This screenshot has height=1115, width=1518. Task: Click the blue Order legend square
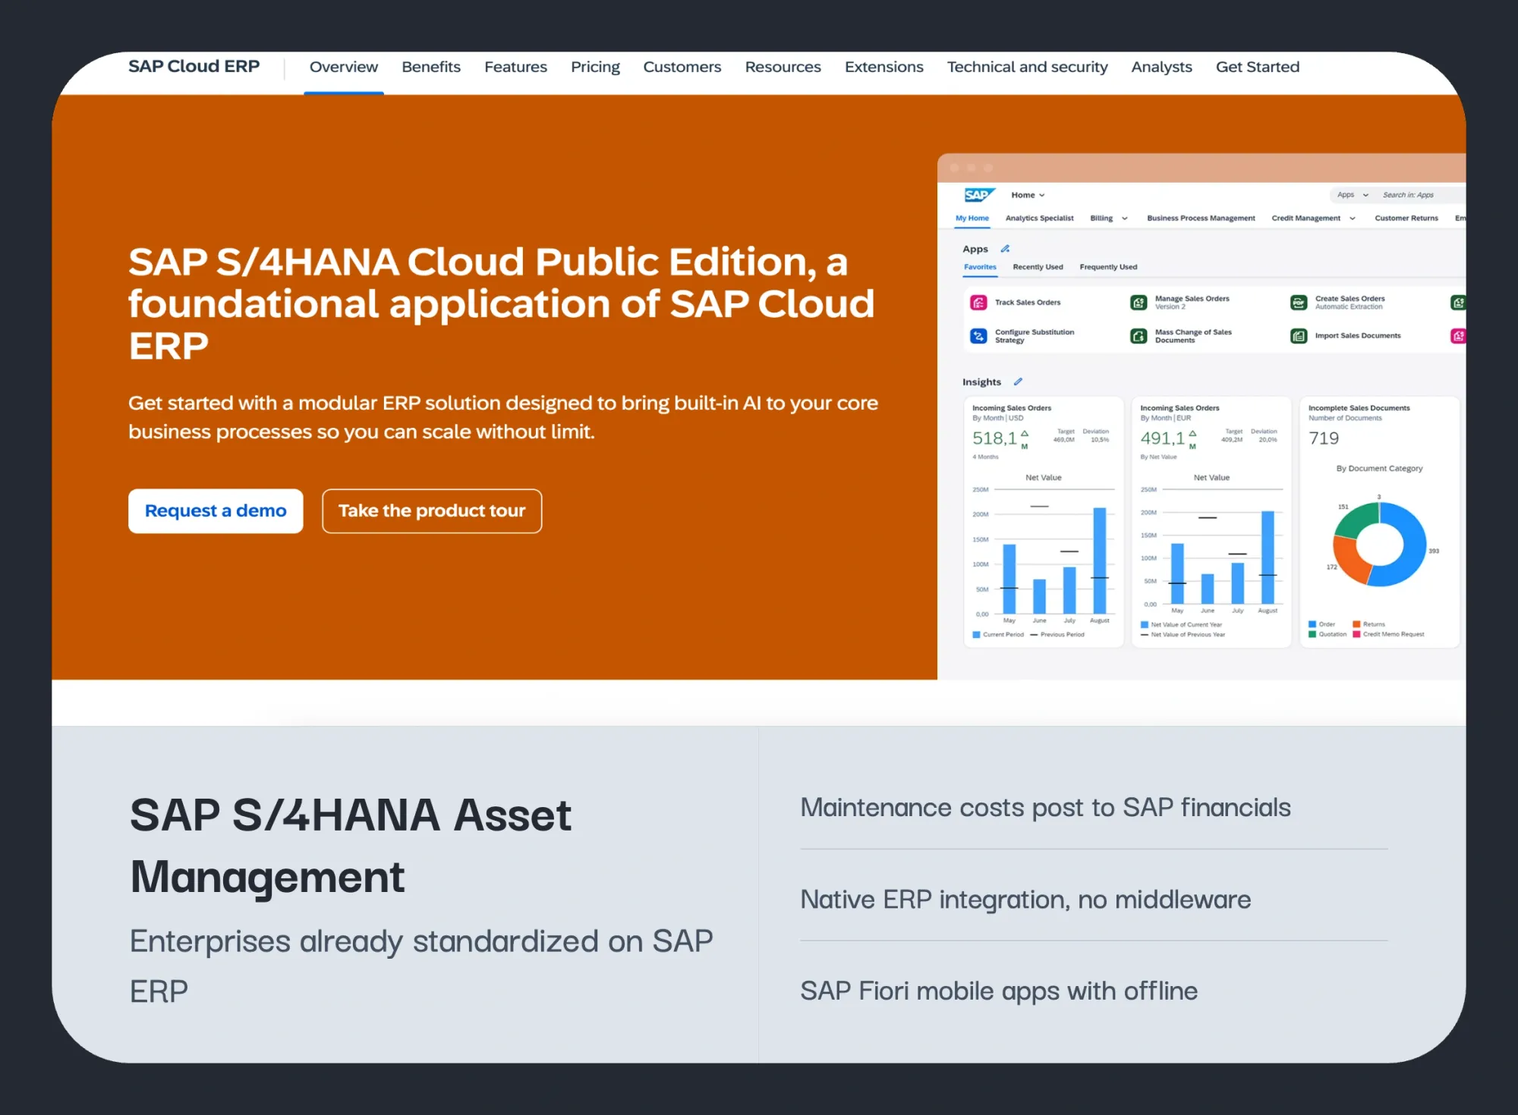(x=1312, y=624)
